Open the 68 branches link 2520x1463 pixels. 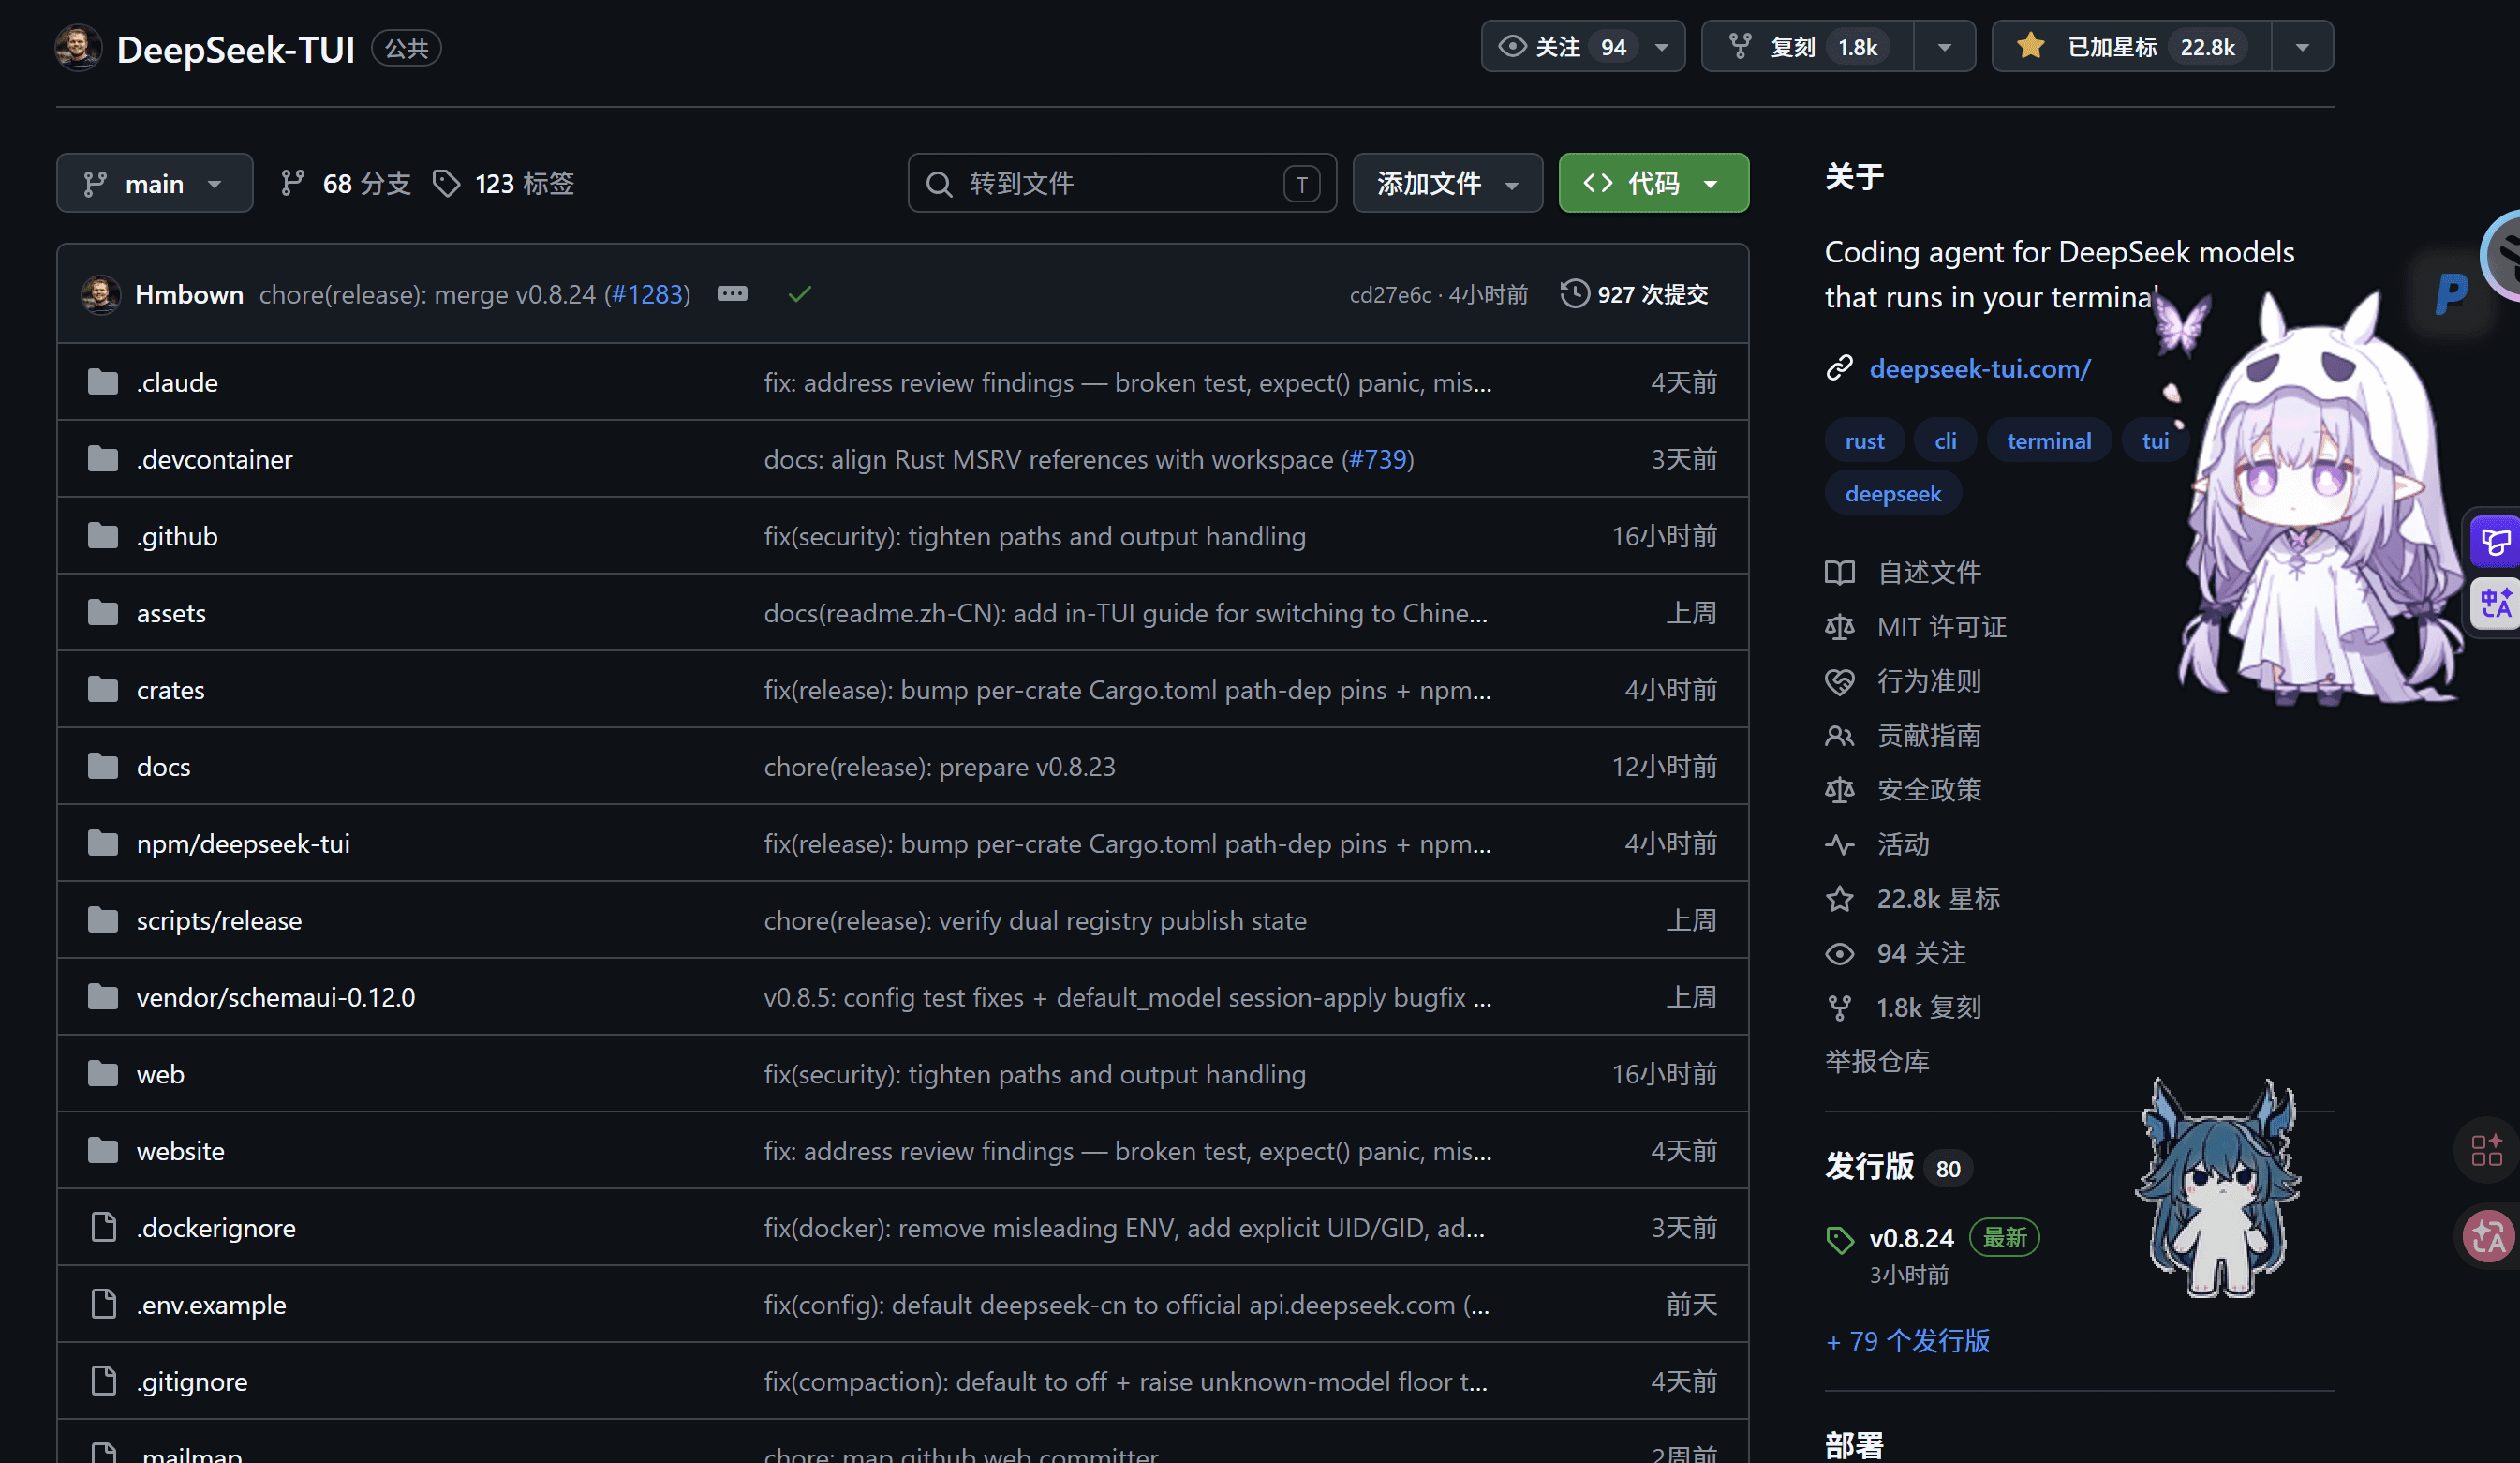[x=346, y=183]
